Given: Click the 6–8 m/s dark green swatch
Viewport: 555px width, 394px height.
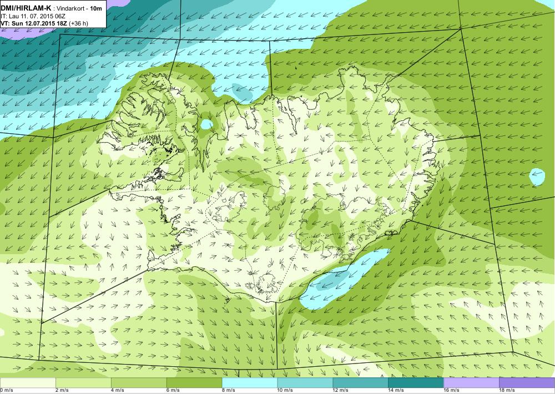Looking at the screenshot, I should pyautogui.click(x=194, y=382).
